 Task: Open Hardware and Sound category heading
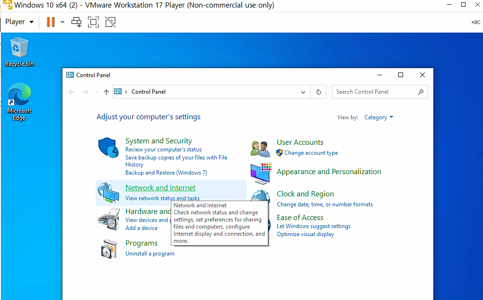coord(148,212)
